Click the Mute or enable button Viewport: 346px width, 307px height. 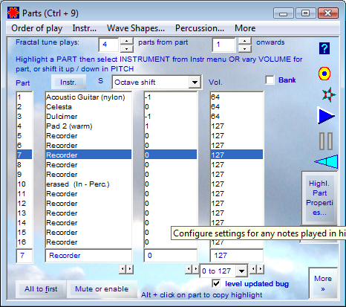(102, 289)
